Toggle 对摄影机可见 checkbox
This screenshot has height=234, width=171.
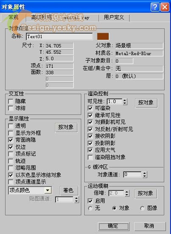(x=90, y=122)
